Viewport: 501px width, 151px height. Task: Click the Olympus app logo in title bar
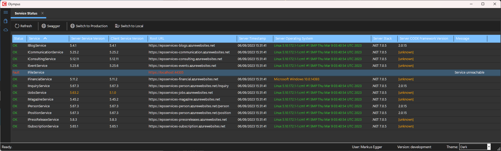point(4,4)
